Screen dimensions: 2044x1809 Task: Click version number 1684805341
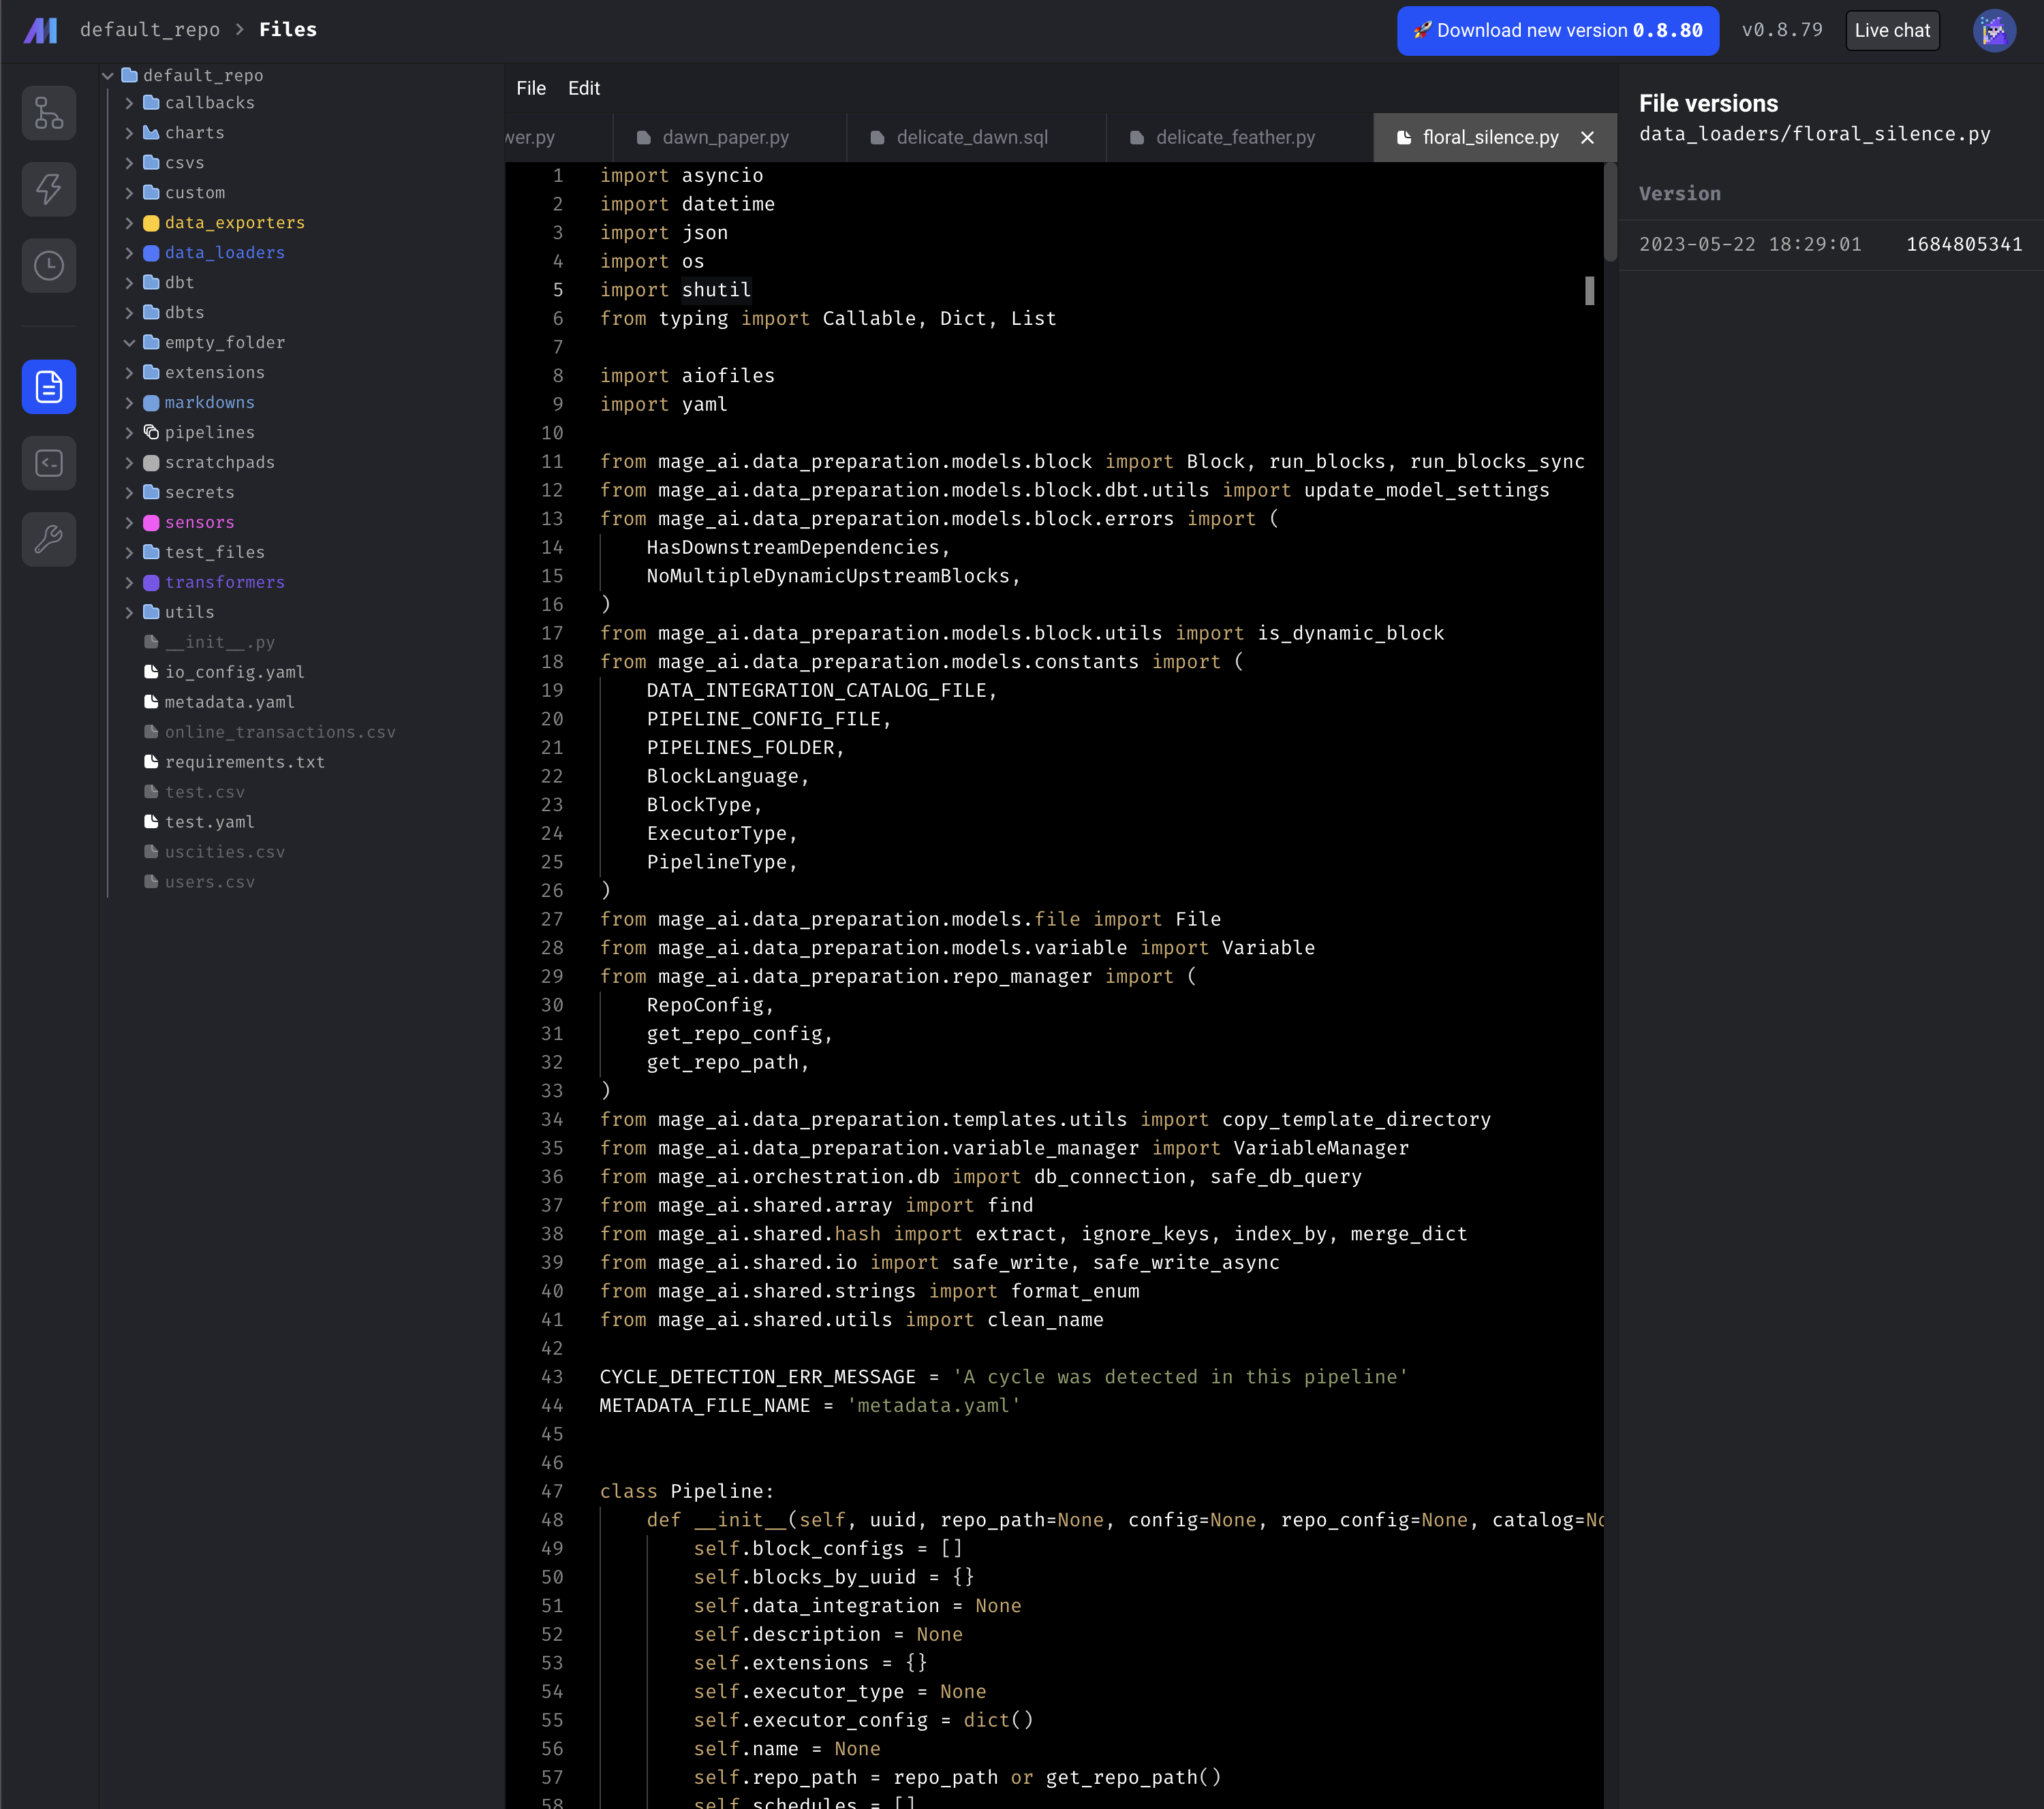click(x=1964, y=245)
